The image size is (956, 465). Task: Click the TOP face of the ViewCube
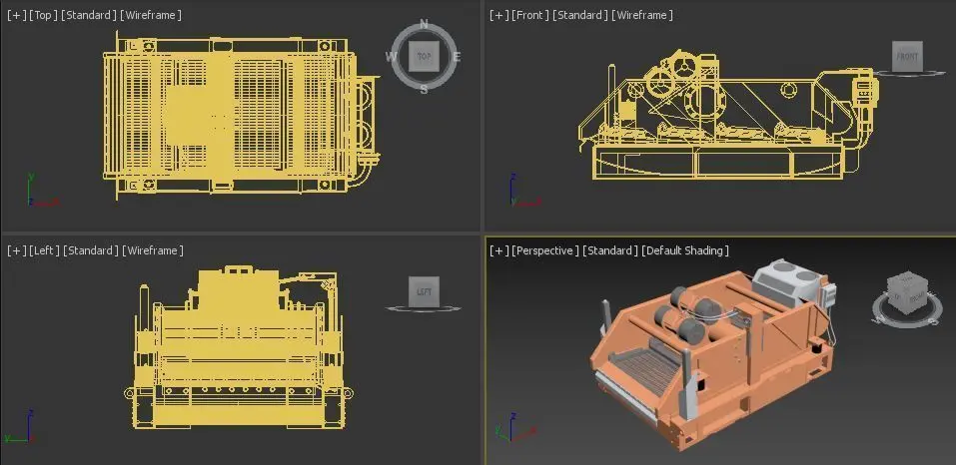point(424,57)
